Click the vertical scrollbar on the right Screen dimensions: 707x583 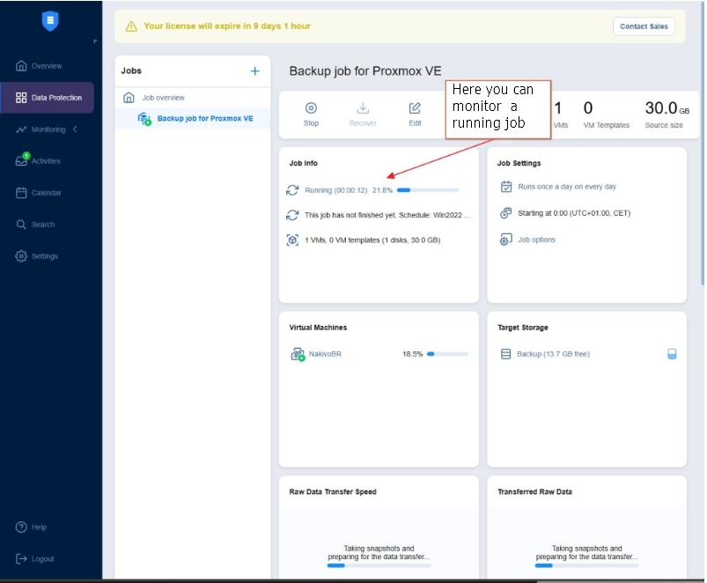point(701,176)
